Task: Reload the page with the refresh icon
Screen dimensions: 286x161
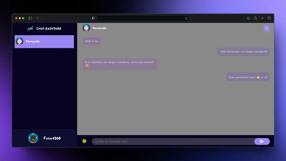Action: (186, 18)
